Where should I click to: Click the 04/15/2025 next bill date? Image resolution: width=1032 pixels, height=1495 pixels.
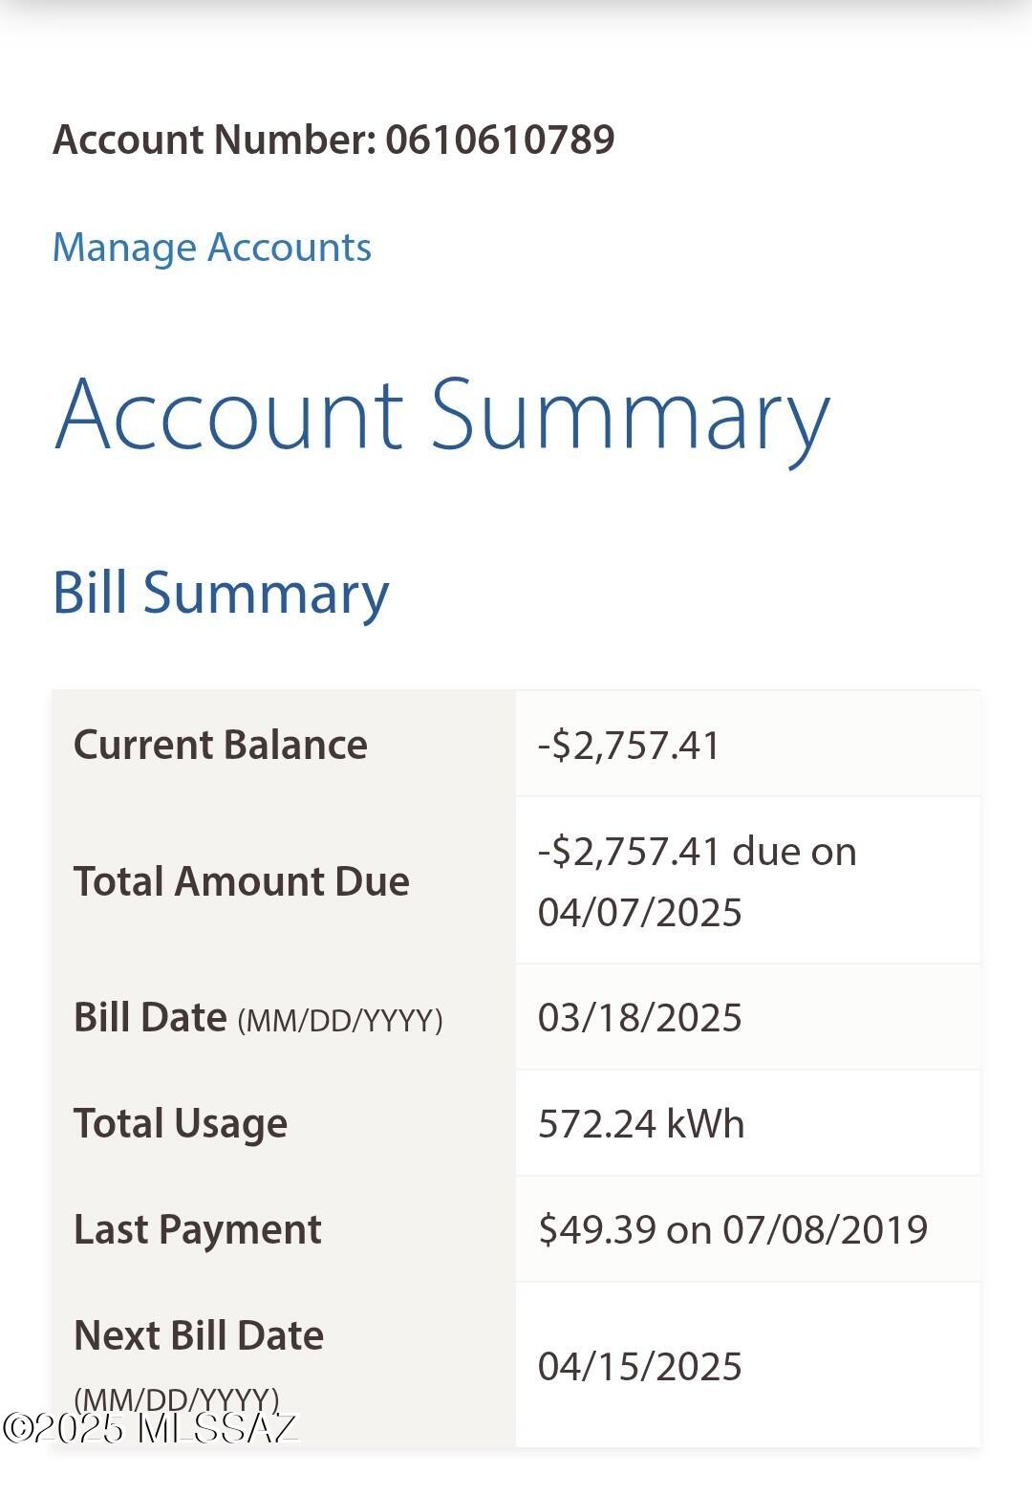[x=640, y=1367]
